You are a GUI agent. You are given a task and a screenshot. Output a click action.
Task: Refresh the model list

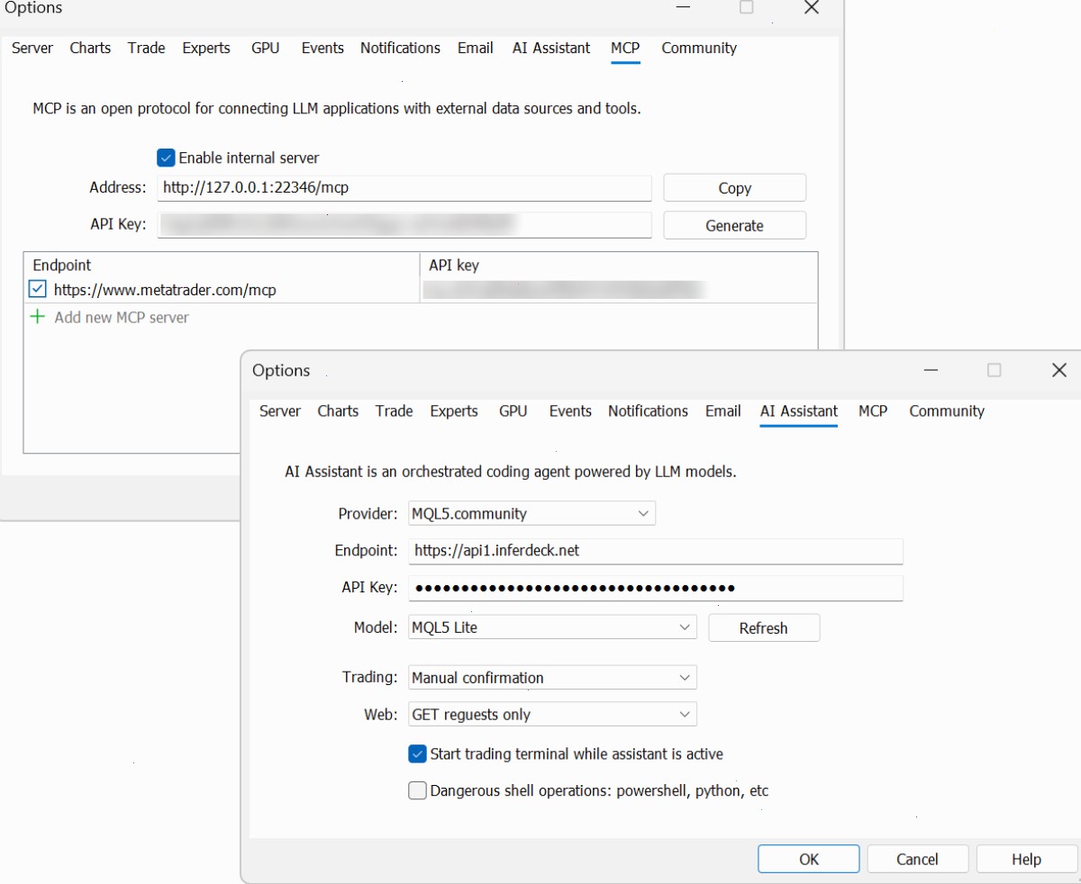[x=764, y=628]
